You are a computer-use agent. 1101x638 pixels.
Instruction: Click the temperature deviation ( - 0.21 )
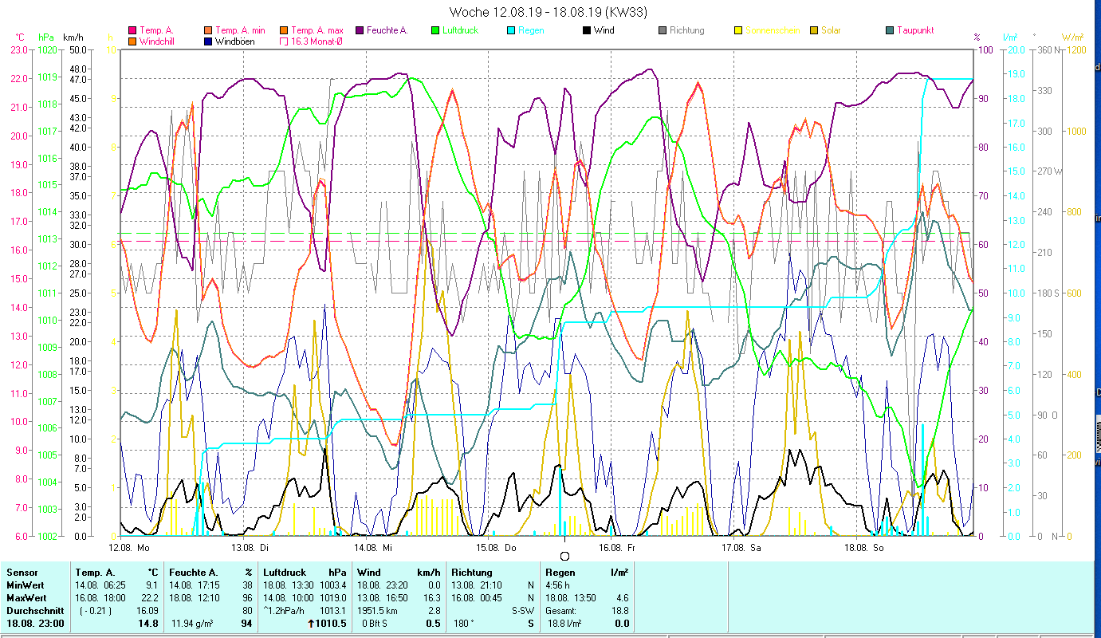point(96,610)
